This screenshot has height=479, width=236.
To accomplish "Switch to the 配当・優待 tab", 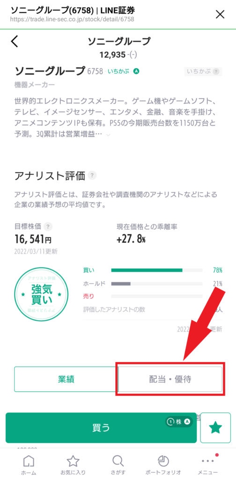I will click(170, 379).
